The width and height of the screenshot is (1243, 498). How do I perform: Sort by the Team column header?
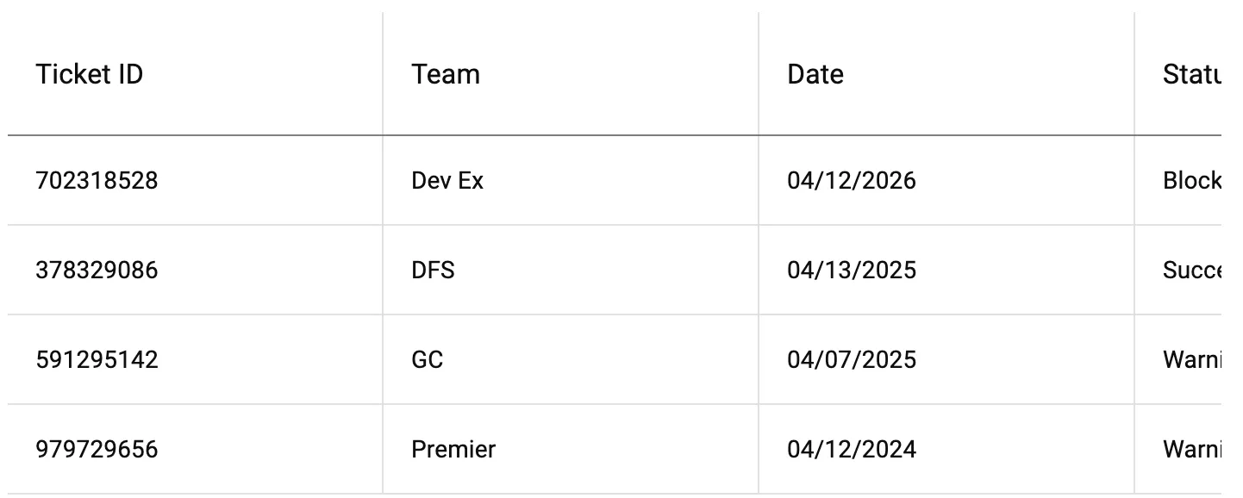[446, 75]
